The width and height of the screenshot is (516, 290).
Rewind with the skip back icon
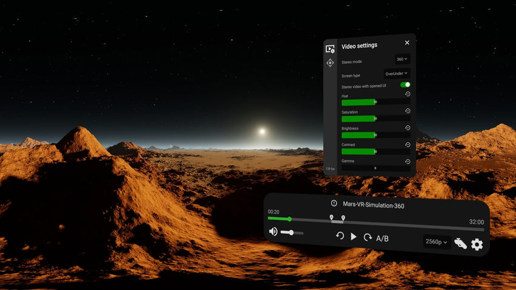click(340, 236)
